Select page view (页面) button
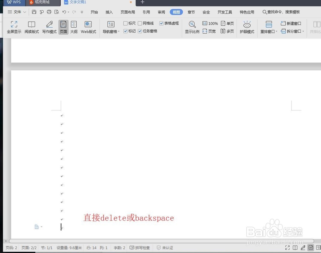 64,27
